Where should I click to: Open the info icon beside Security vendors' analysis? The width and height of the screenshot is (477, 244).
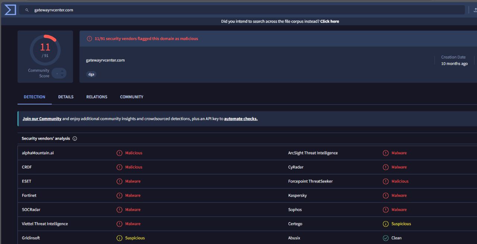75,139
